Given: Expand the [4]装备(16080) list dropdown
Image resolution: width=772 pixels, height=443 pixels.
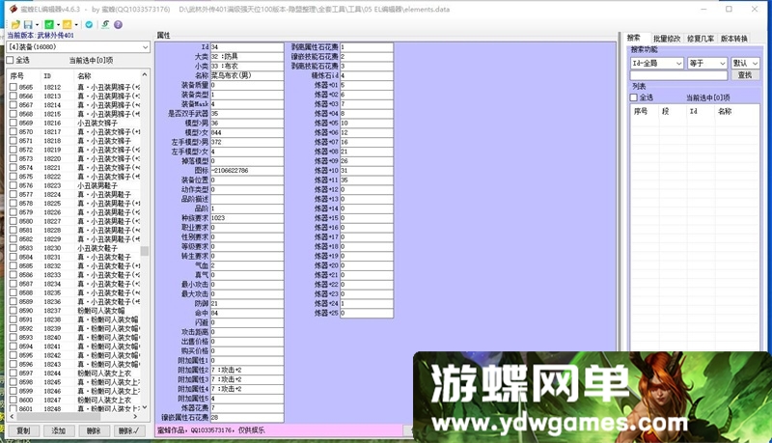Looking at the screenshot, I should tap(145, 46).
